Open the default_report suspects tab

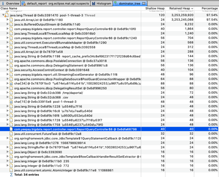coord(56,4)
